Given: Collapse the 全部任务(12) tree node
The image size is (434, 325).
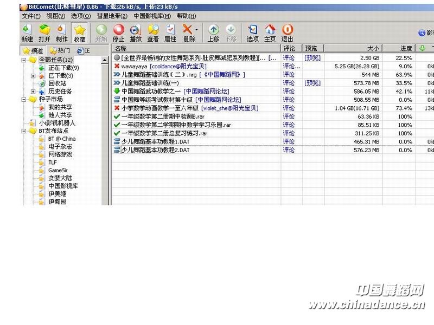Looking at the screenshot, I should coord(24,60).
